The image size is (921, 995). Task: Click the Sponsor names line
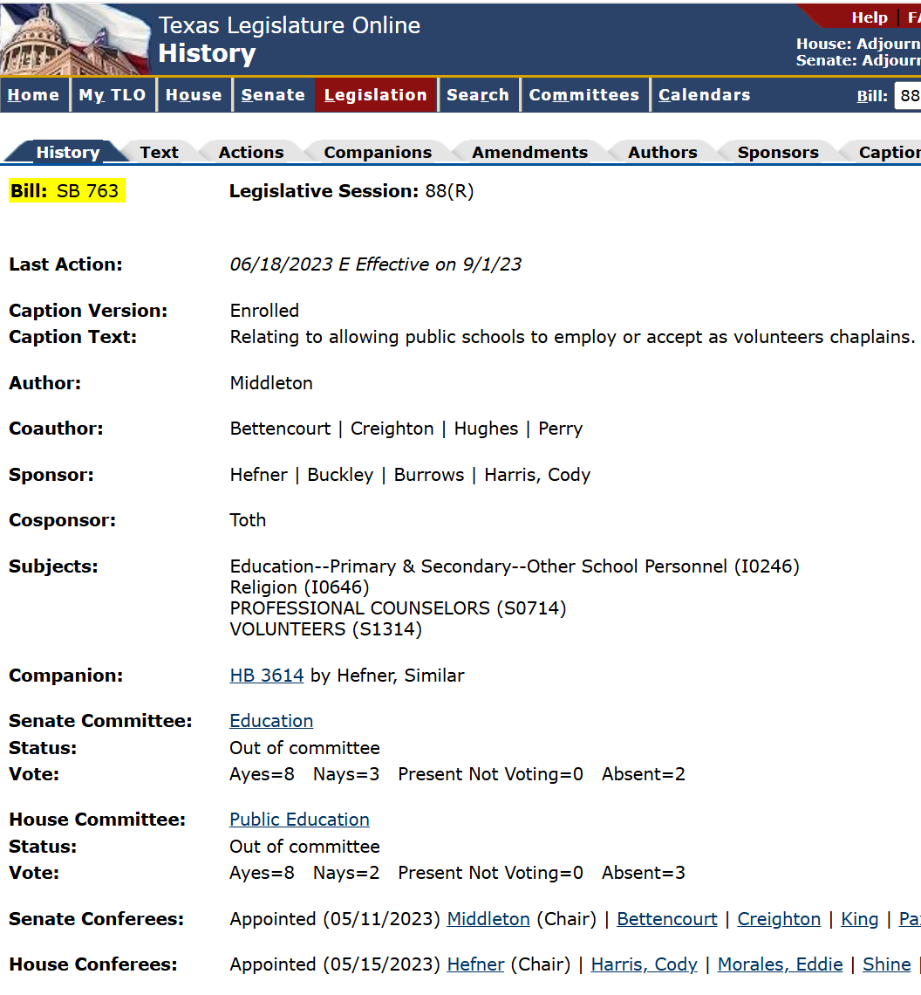(410, 475)
